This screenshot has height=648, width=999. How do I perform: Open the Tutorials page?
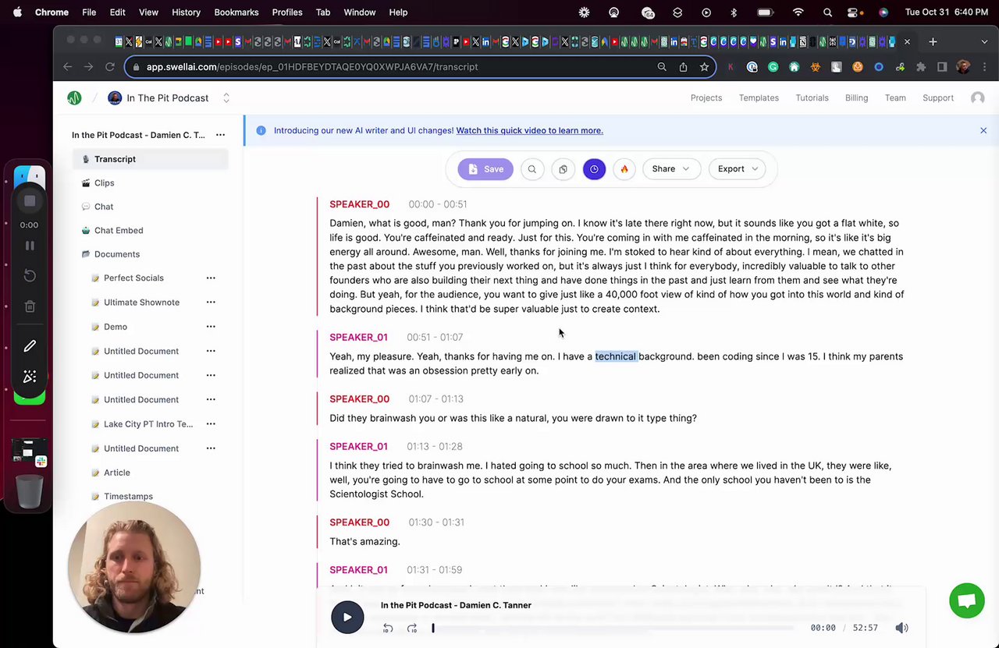812,98
